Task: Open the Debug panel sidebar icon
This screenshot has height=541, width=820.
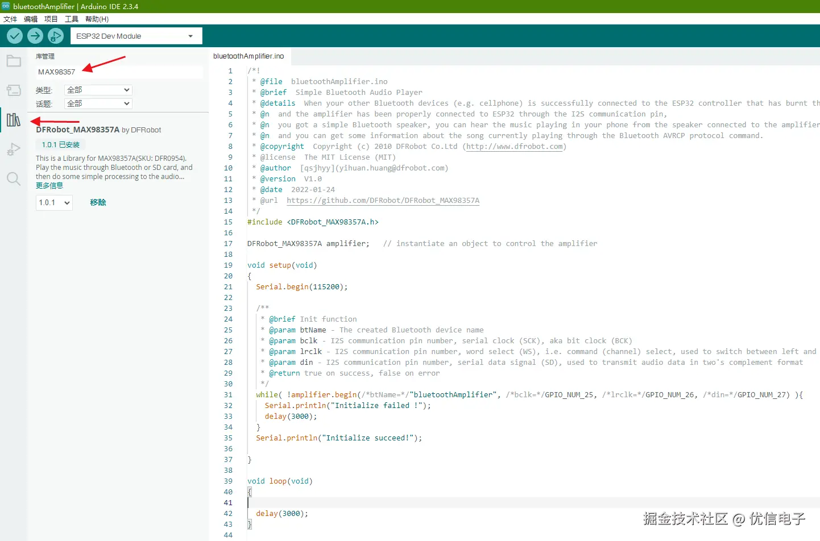Action: point(14,149)
